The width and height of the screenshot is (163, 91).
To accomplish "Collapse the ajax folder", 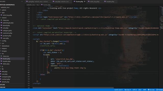I will click(x=3, y=13).
